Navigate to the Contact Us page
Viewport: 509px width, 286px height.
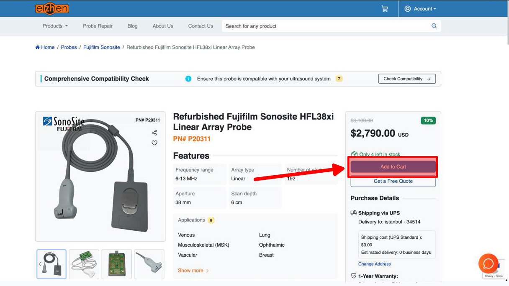pos(200,26)
